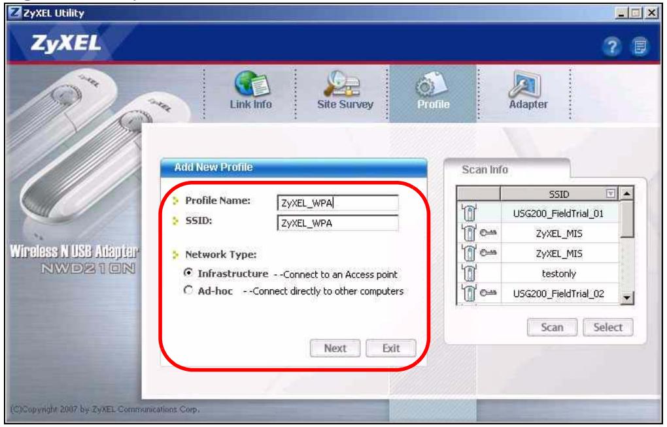Click the Exit button
Screen dimensions: 667x427
click(x=390, y=349)
